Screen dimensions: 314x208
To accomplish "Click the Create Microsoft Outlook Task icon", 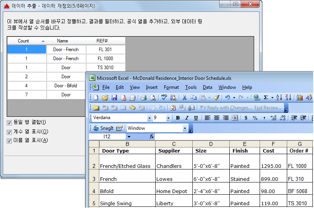I will (173, 108).
